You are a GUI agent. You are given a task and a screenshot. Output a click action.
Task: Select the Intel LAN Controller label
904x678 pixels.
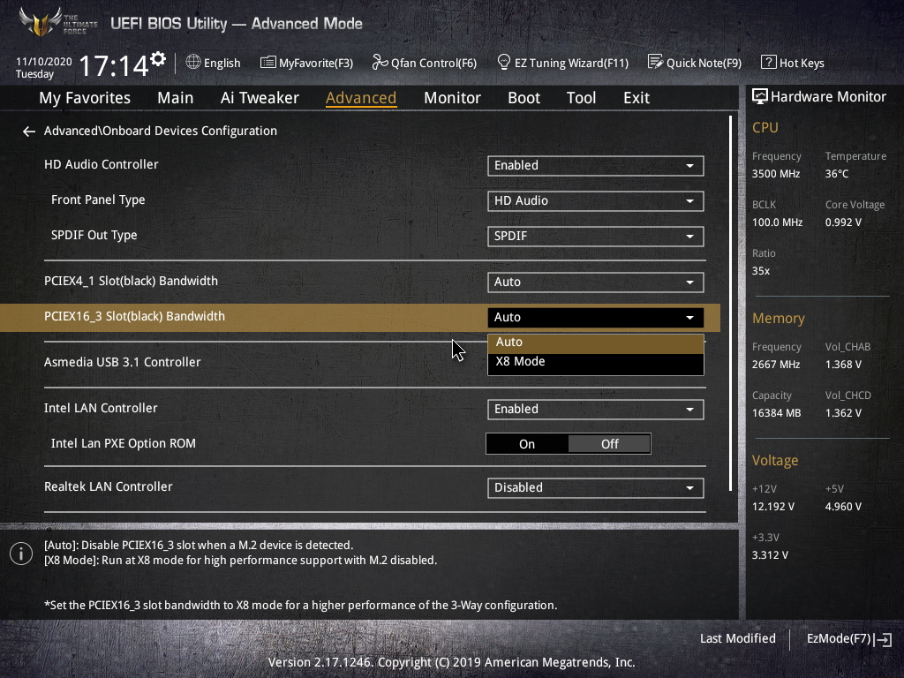(101, 408)
